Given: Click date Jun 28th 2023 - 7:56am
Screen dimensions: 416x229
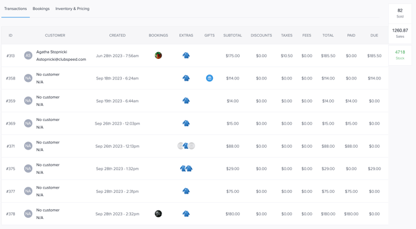Looking at the screenshot, I should click(x=117, y=56).
